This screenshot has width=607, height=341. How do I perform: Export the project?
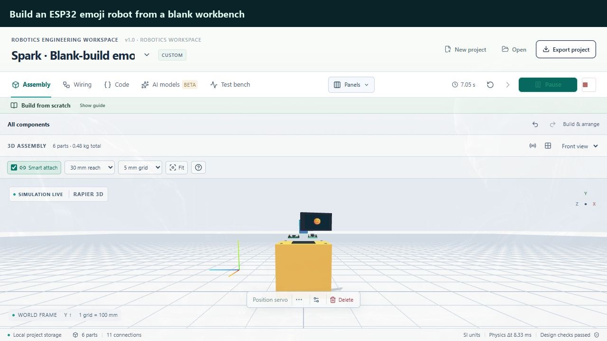click(x=566, y=49)
